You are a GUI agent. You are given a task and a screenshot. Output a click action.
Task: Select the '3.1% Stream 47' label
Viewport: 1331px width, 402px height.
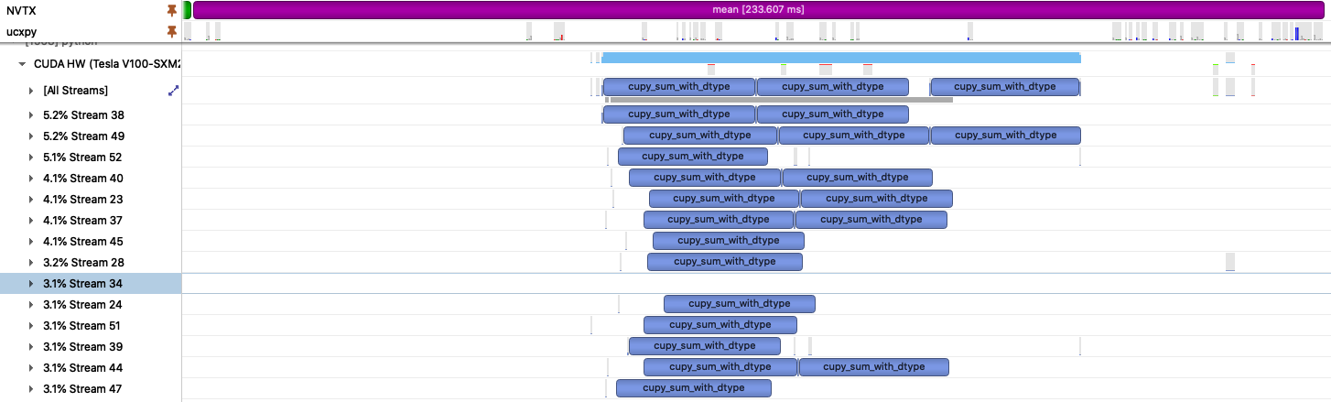pyautogui.click(x=82, y=389)
